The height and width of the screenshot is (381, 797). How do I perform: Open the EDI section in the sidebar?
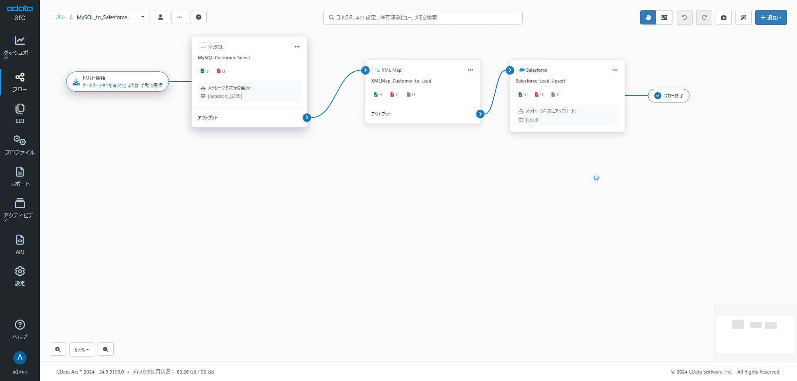tap(20, 114)
